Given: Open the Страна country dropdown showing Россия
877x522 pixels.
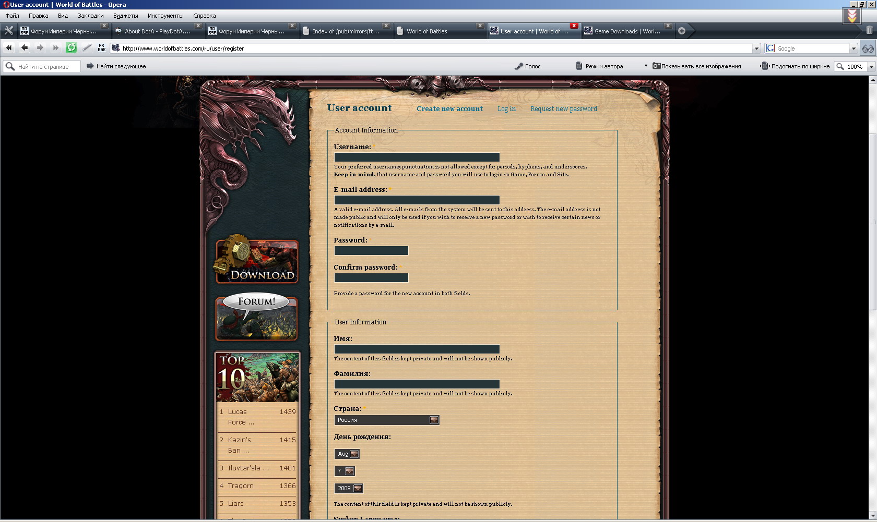Looking at the screenshot, I should [x=387, y=420].
